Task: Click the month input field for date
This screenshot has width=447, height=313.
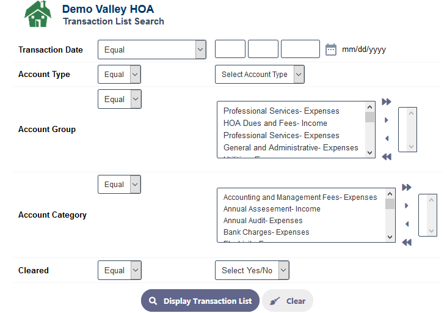Action: click(x=230, y=49)
